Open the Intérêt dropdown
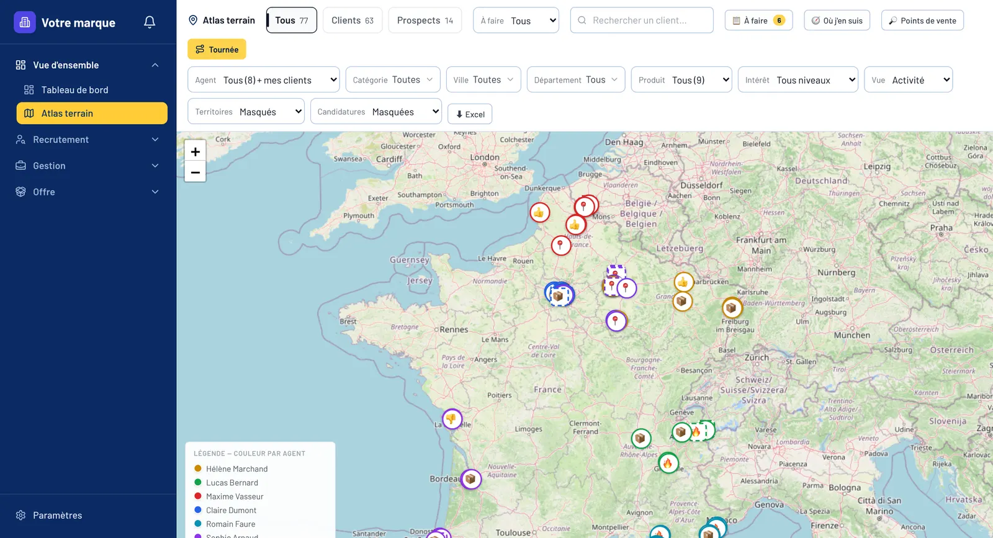993x538 pixels. 798,79
